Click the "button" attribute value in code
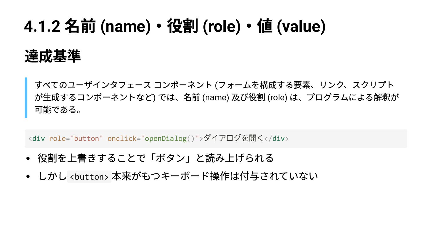Viewport: 432px width, 243px height. click(x=86, y=139)
